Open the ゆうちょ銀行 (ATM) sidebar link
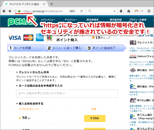Screen dimensions: 154x130 pos(145,100)
